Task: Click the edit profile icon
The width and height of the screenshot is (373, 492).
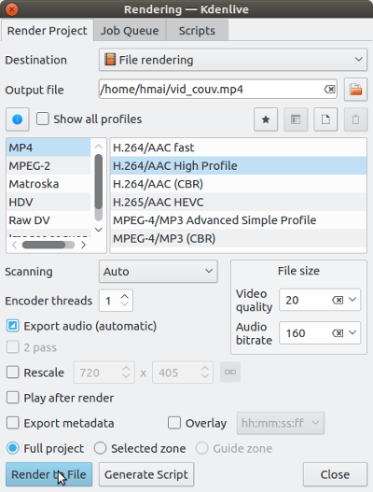Action: (x=296, y=119)
